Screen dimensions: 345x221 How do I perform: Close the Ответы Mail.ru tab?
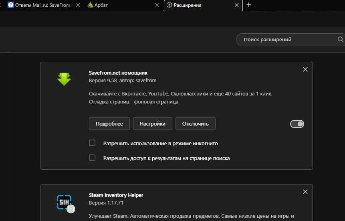point(78,5)
